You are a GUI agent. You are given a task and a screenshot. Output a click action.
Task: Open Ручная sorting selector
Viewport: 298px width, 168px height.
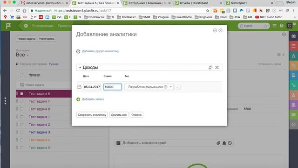pos(54,64)
